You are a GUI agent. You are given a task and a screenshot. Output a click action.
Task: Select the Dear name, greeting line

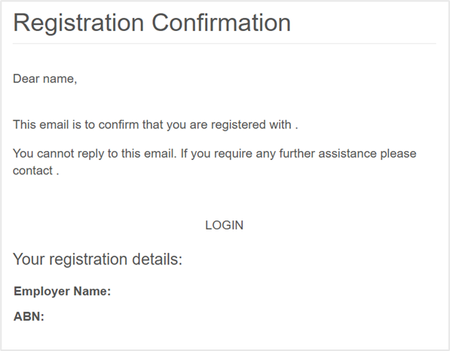(44, 79)
